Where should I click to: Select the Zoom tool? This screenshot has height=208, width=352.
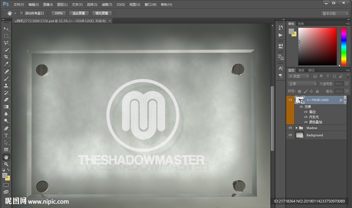coord(6,164)
